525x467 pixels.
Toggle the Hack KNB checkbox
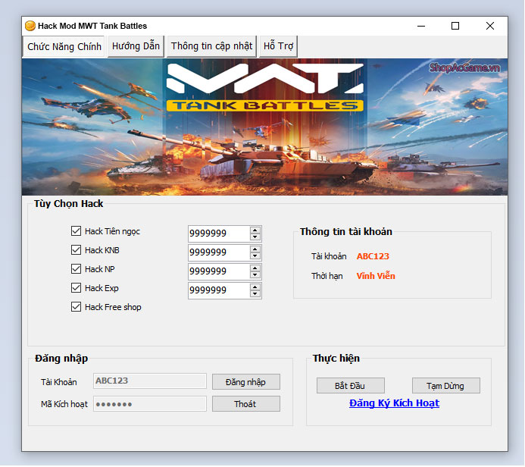pyautogui.click(x=76, y=250)
